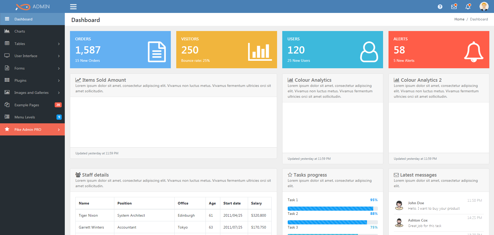Click John Doe's avatar thumbnail
This screenshot has width=494, height=235.
[x=399, y=205]
